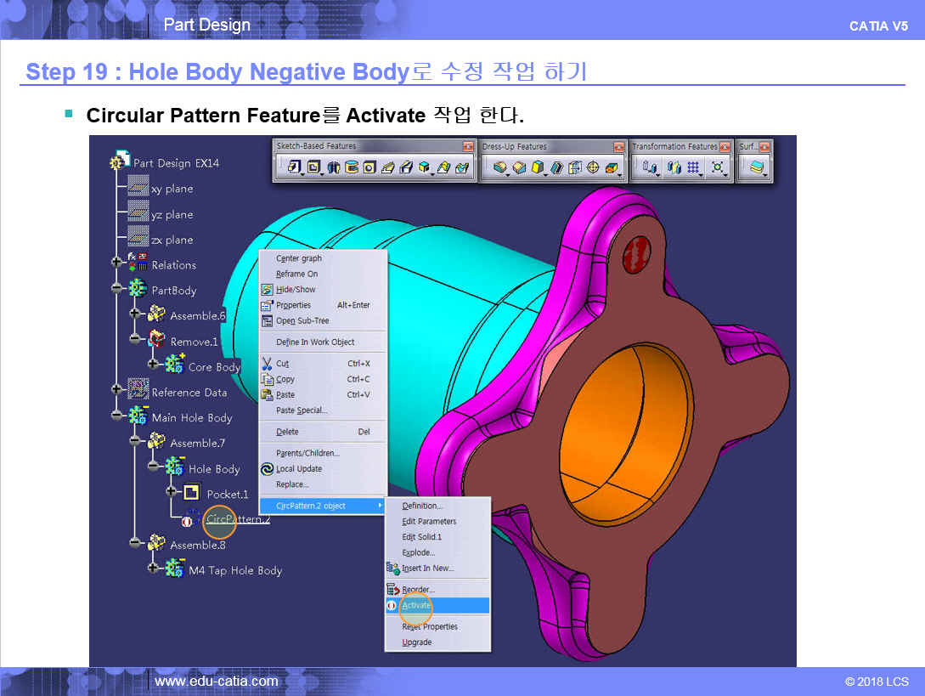This screenshot has width=925, height=696.
Task: Choose the Edge Fillet tool
Action: [501, 168]
